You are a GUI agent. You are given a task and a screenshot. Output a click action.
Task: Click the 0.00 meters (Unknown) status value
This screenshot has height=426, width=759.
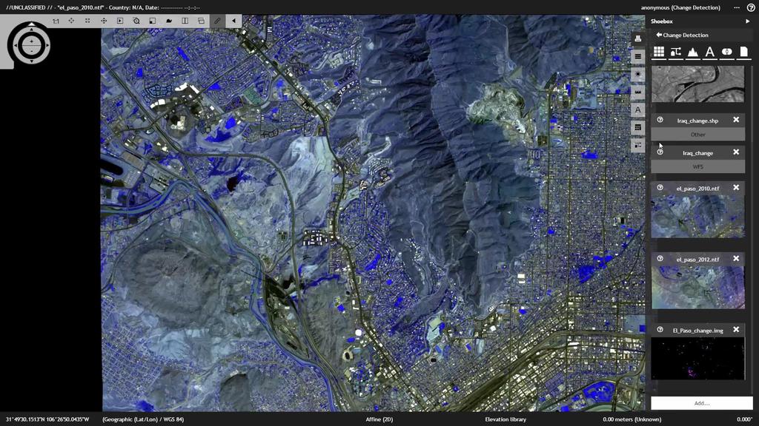(632, 419)
